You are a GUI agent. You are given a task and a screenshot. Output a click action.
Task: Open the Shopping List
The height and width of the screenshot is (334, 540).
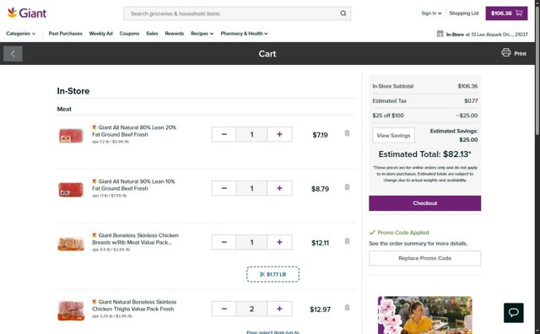[464, 13]
